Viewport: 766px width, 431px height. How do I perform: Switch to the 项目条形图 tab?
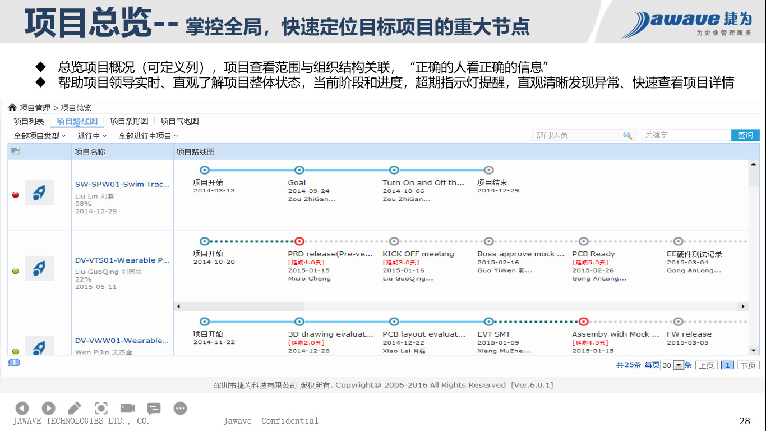click(129, 121)
